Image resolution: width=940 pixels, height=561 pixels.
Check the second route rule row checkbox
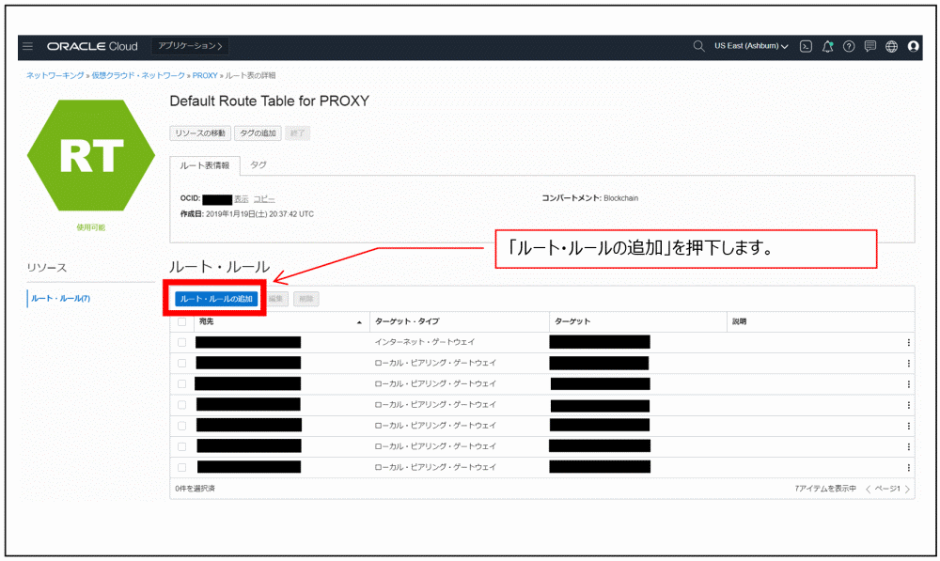(181, 364)
